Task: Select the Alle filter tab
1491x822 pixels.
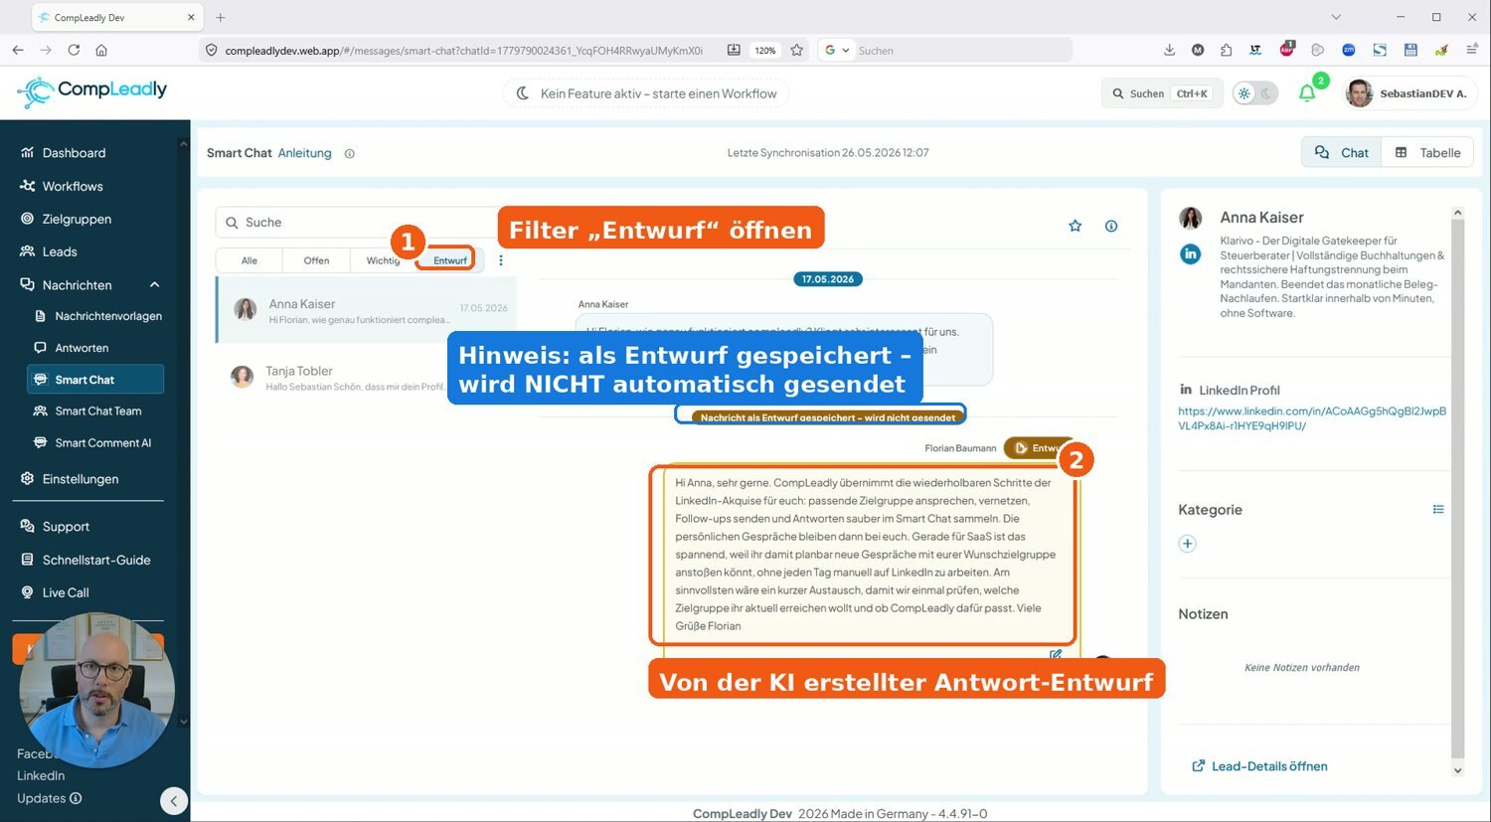Action: tap(249, 260)
